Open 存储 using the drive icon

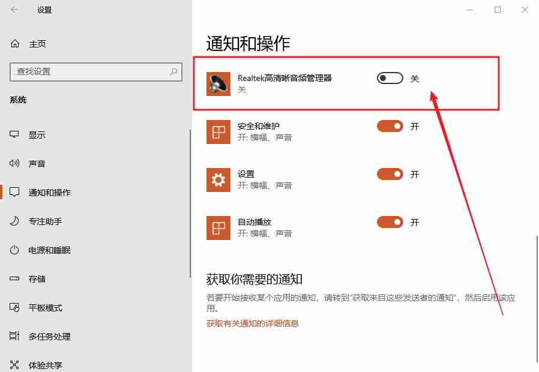(14, 278)
